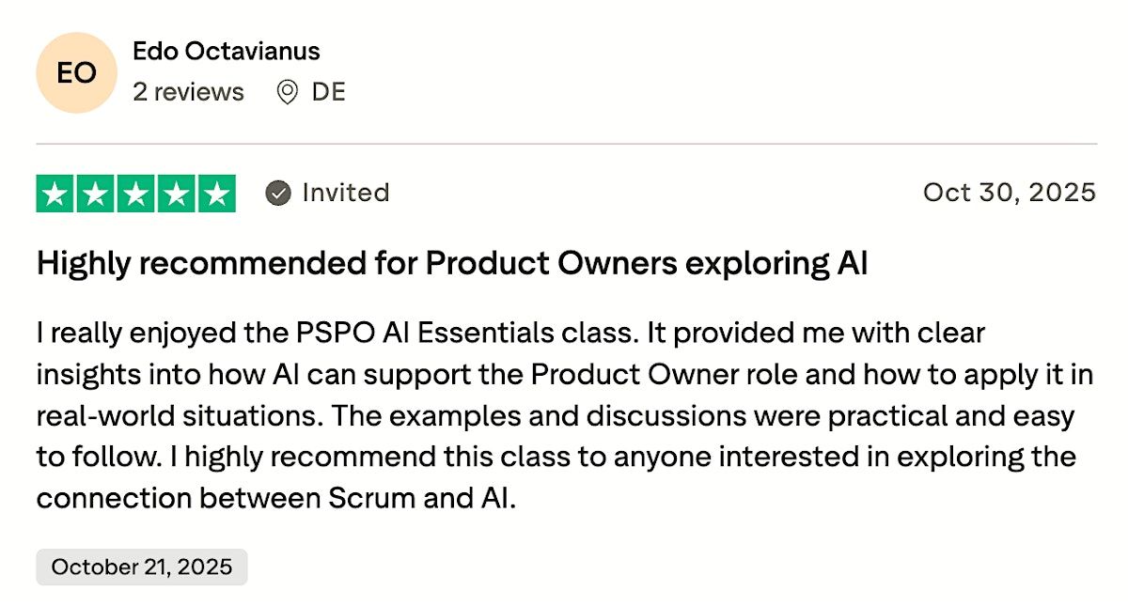Click the fifth green rating star

tap(217, 194)
